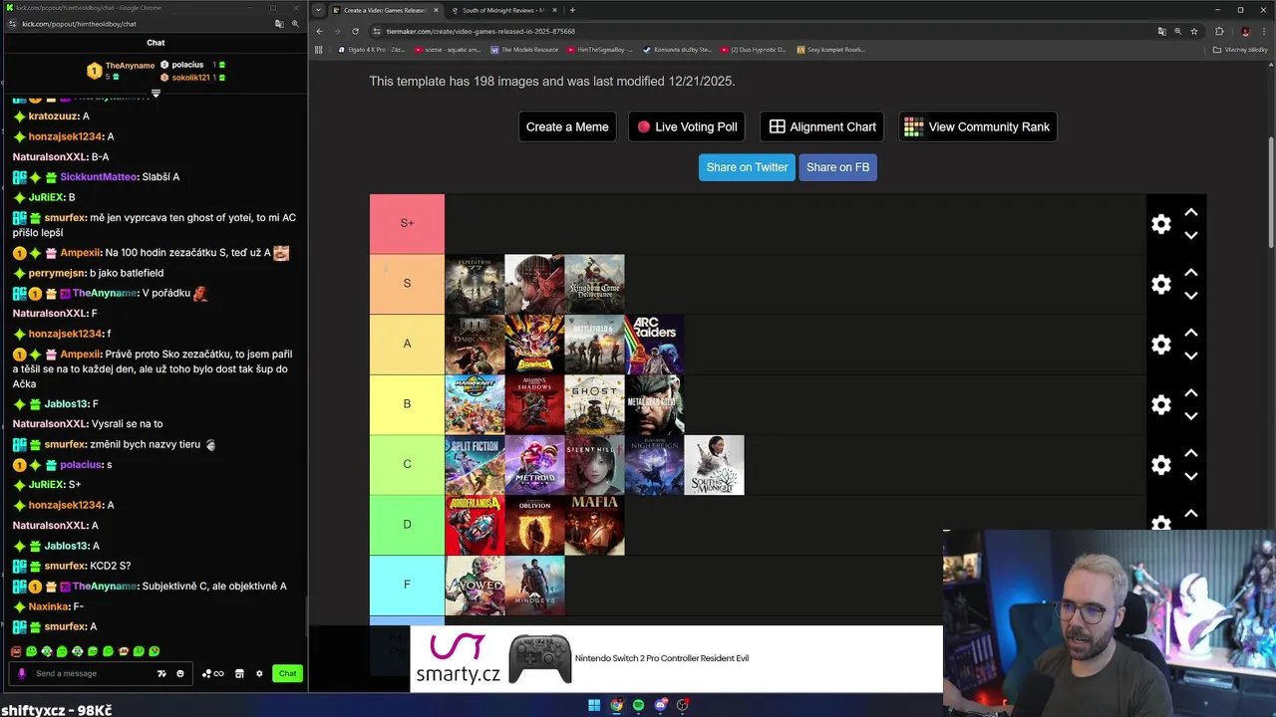Screen dimensions: 1276x717
Task: Select the ARC Raiders image in A tier
Action: [x=654, y=345]
